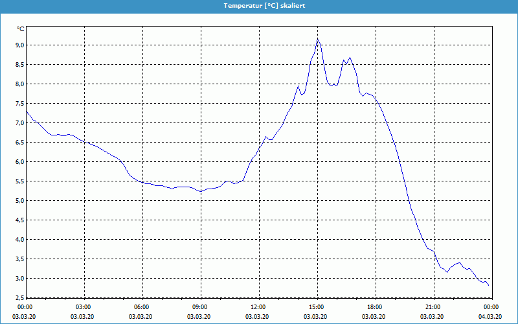518x324 pixels.
Task: Click the 5,5 label on the temperature axis
Action: click(x=20, y=181)
